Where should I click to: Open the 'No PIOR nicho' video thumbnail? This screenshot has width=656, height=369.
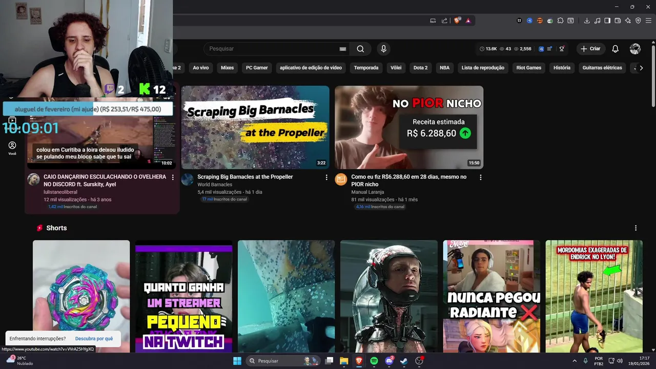pos(409,127)
